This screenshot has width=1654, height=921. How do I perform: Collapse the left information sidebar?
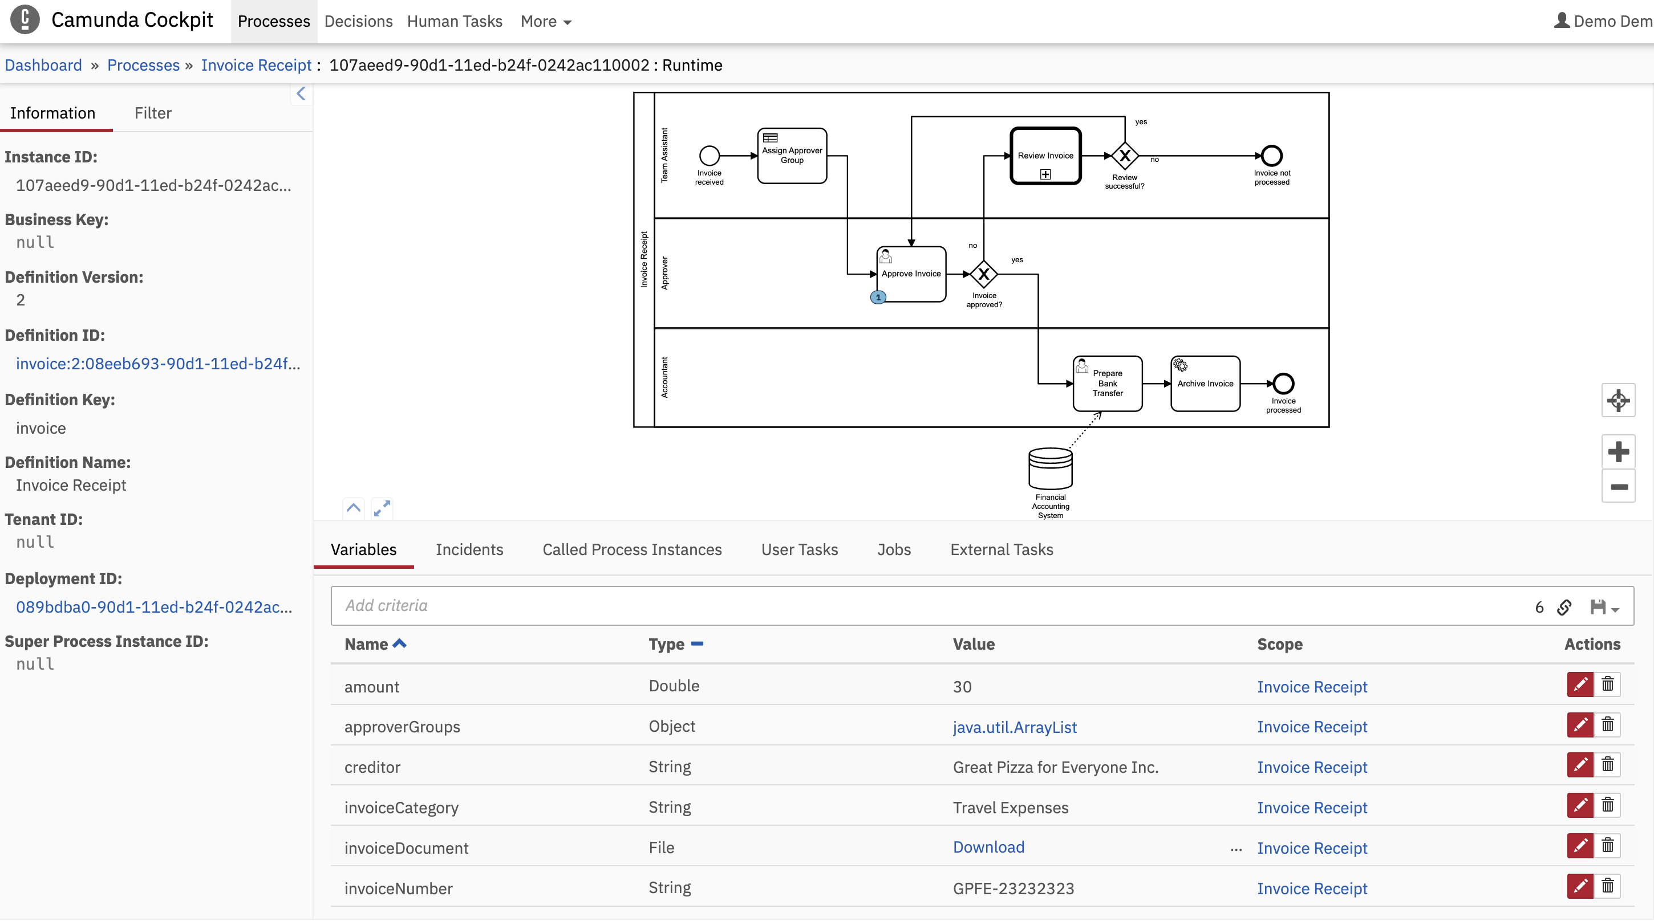301,95
